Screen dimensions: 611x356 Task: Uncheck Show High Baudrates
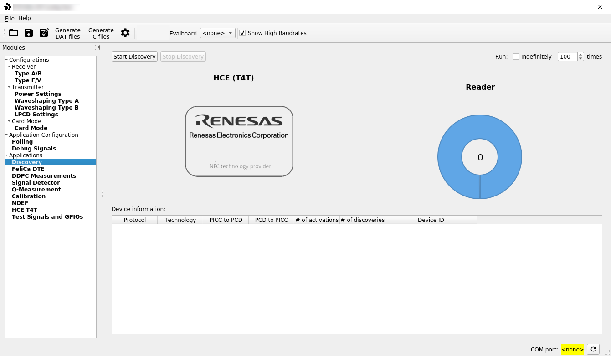(x=242, y=33)
